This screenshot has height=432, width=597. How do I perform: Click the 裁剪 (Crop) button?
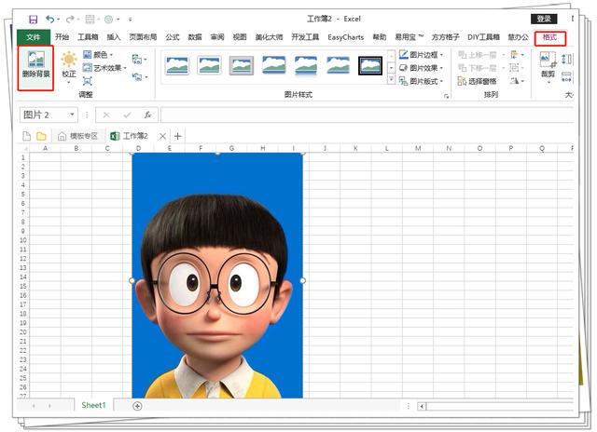[548, 66]
